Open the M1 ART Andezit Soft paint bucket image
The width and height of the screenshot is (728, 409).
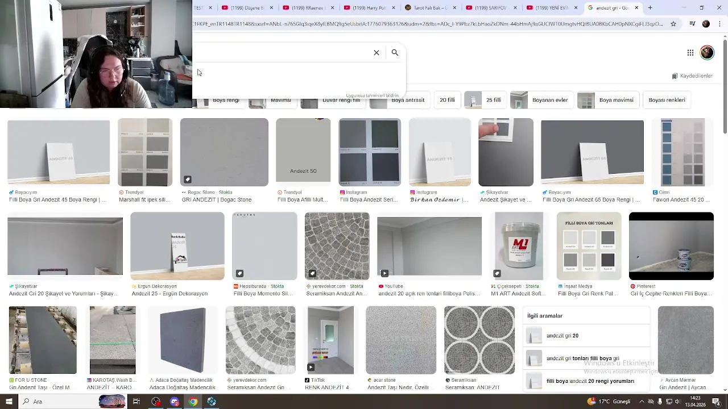click(x=519, y=246)
